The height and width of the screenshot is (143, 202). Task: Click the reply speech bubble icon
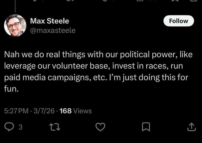click(x=9, y=127)
